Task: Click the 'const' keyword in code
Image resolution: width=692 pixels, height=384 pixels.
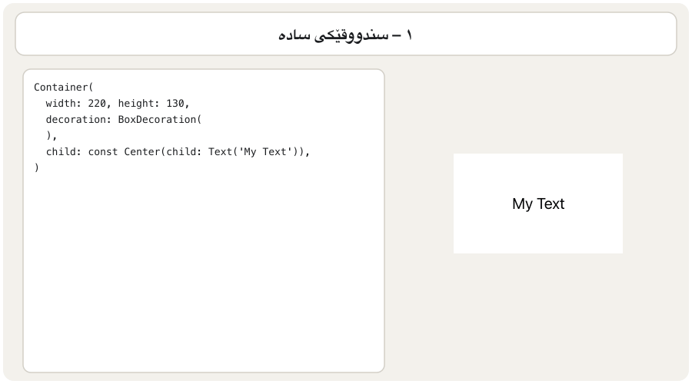Action: [x=103, y=151]
